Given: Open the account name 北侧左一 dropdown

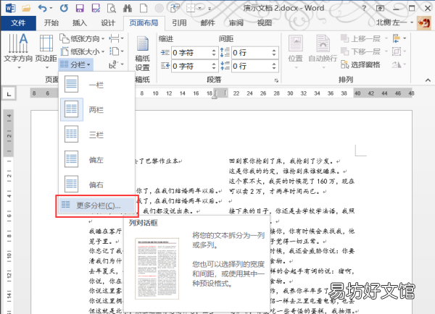Looking at the screenshot, I should pos(394,22).
